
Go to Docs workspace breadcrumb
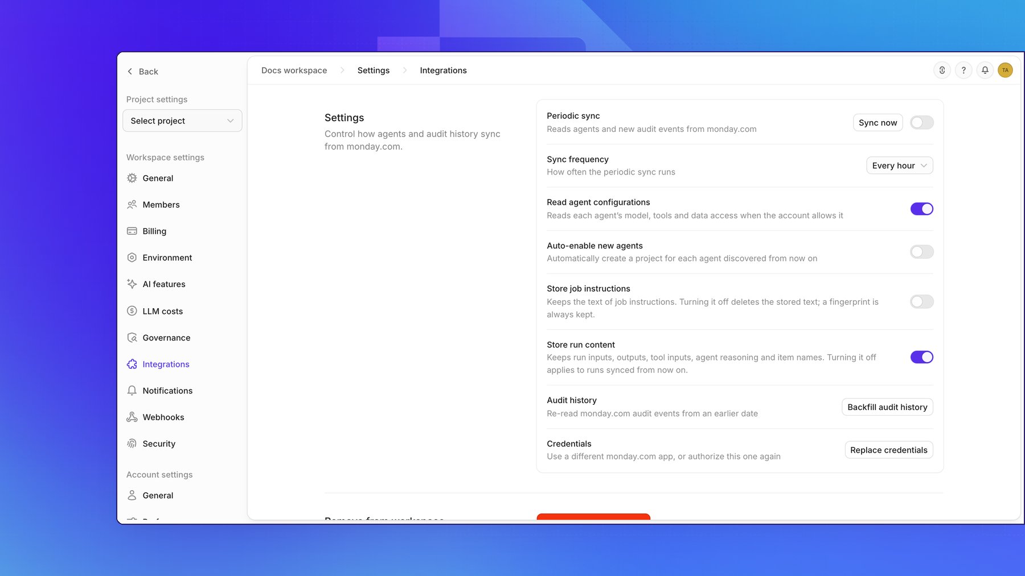coord(294,71)
